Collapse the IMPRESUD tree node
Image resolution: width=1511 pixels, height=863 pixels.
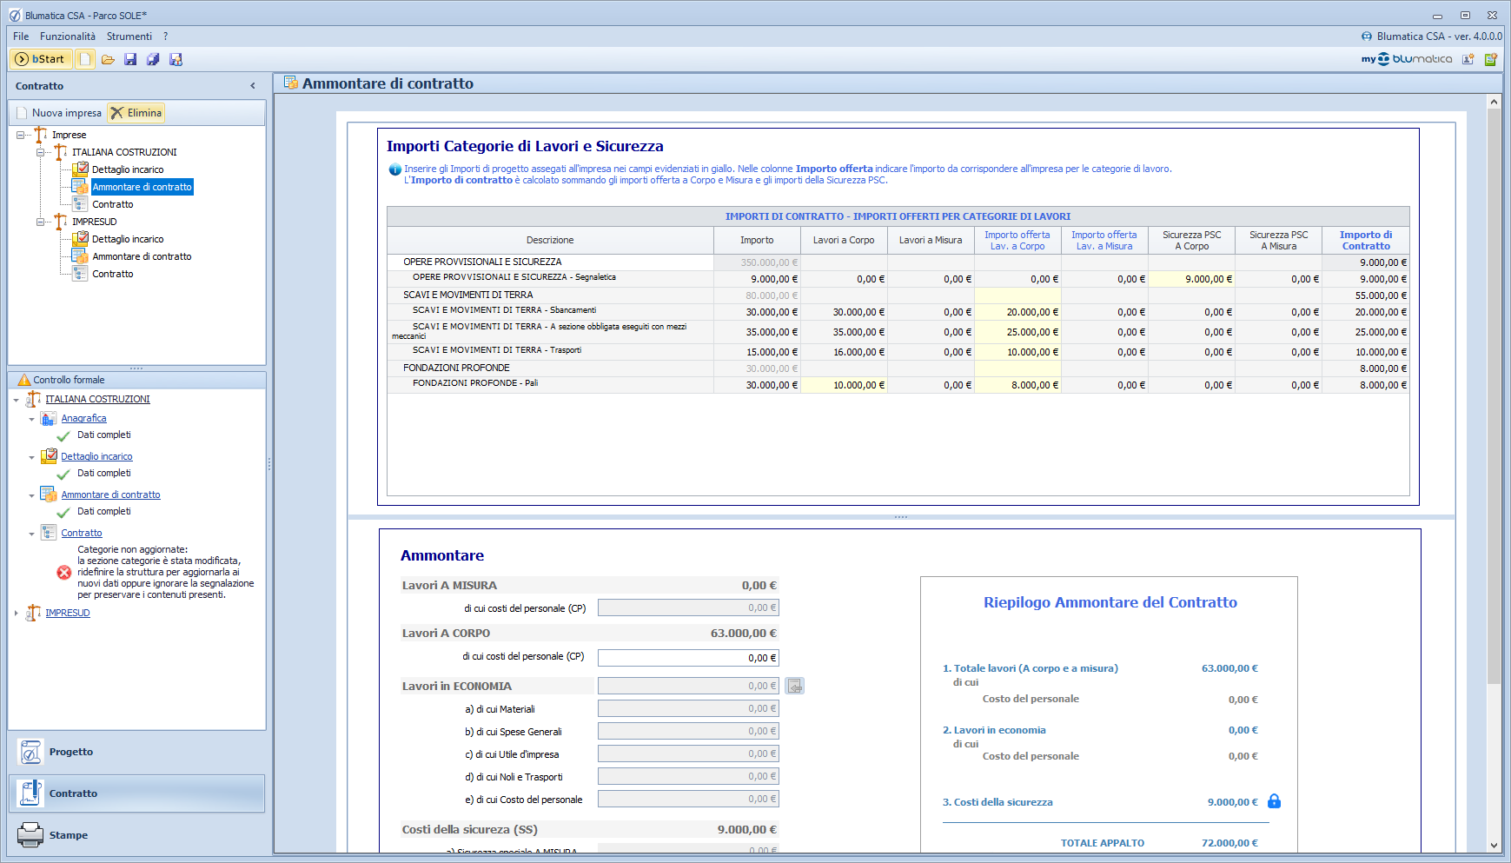point(41,222)
